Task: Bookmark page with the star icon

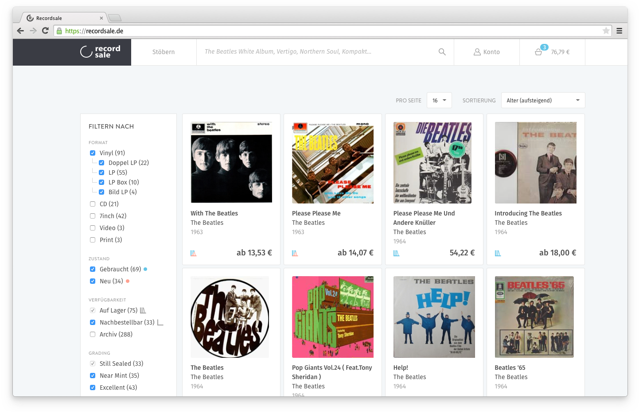Action: (606, 31)
